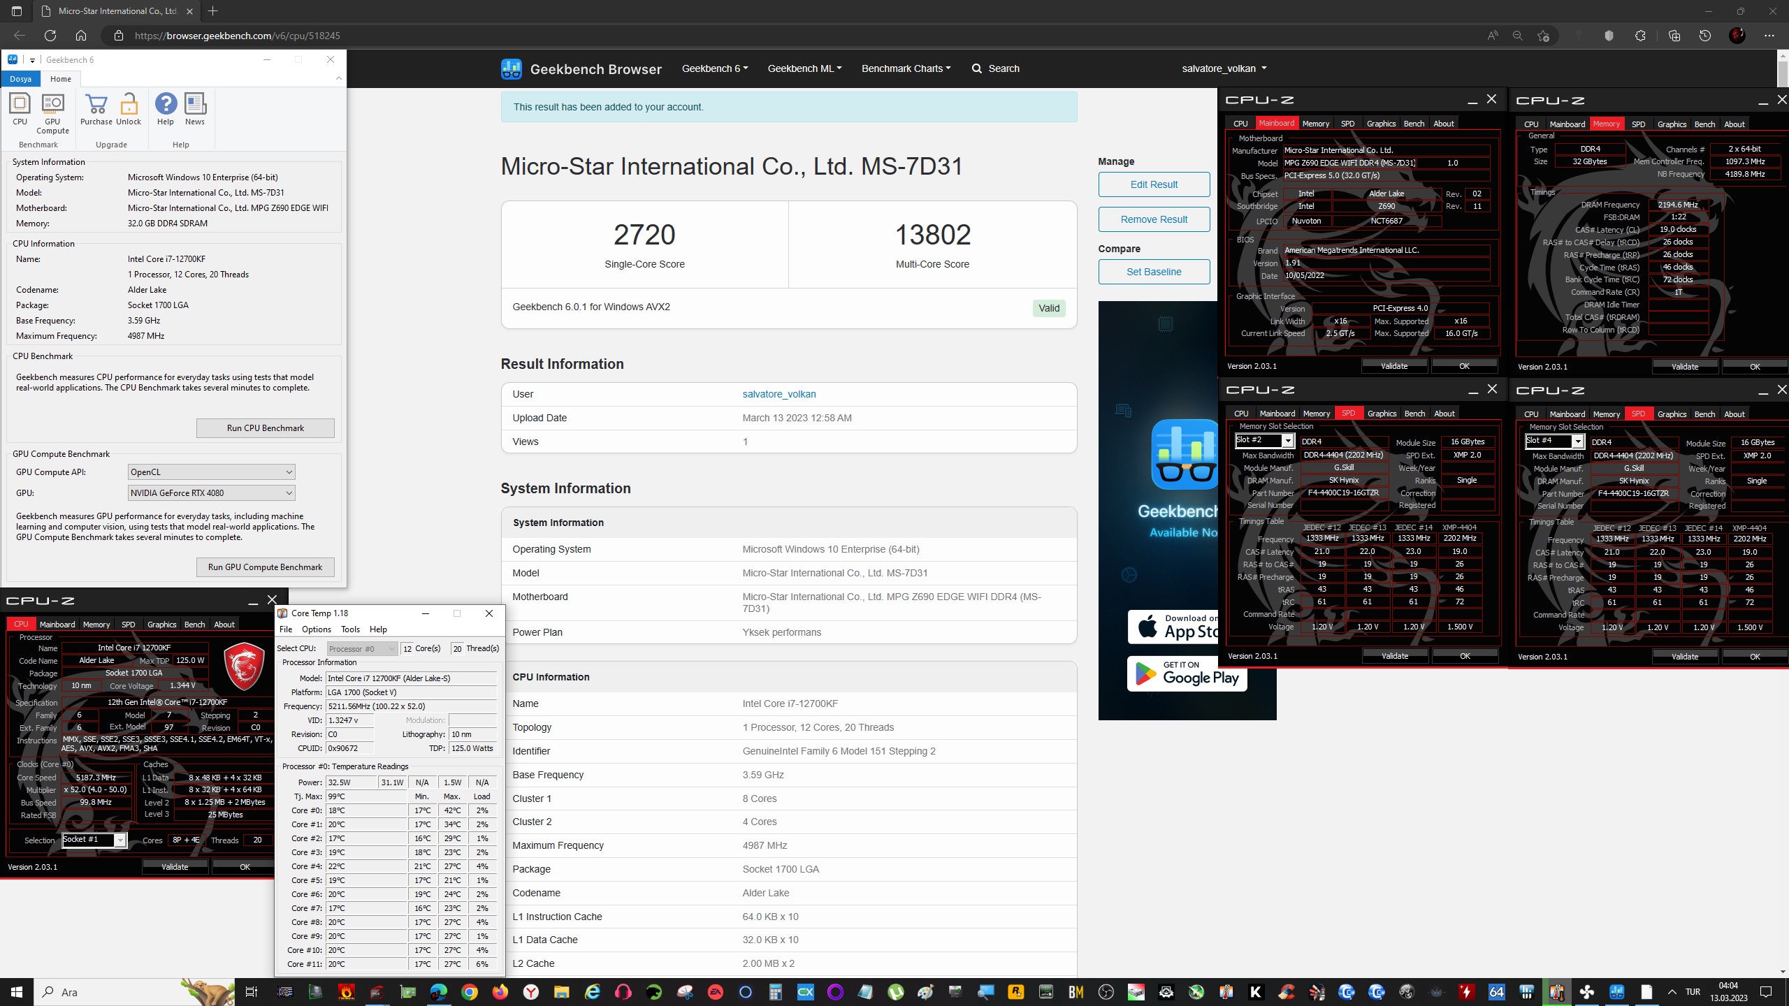
Task: Open Task View on the taskbar
Action: [252, 992]
